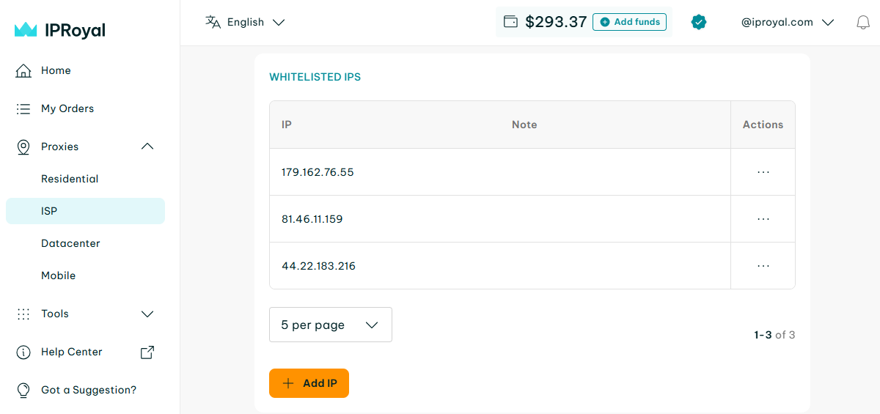Click the IPRoyal crown logo
The width and height of the screenshot is (880, 414).
(26, 30)
